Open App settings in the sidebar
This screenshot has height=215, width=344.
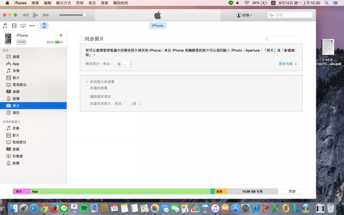tap(33, 64)
